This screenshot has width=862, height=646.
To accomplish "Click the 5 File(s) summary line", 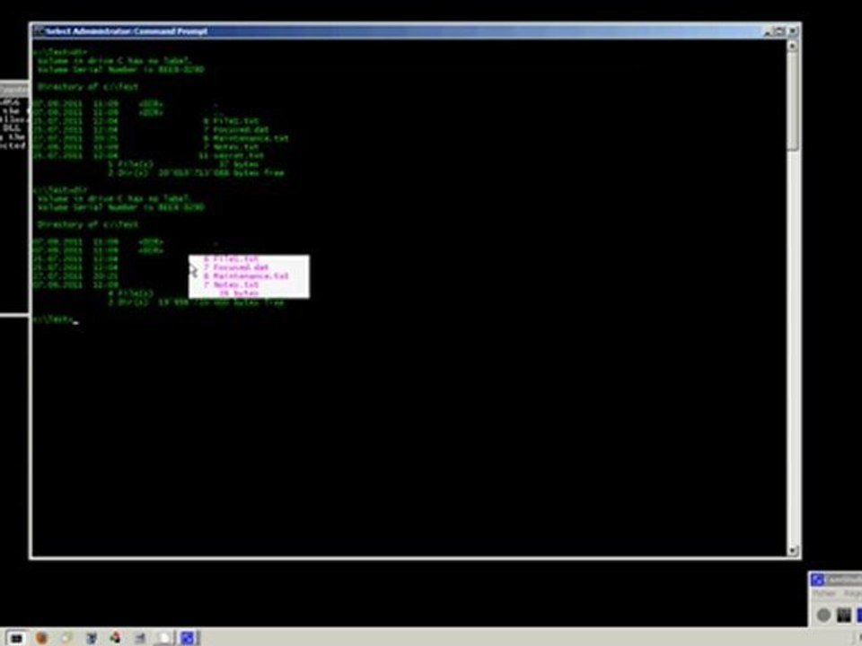I will pos(183,164).
